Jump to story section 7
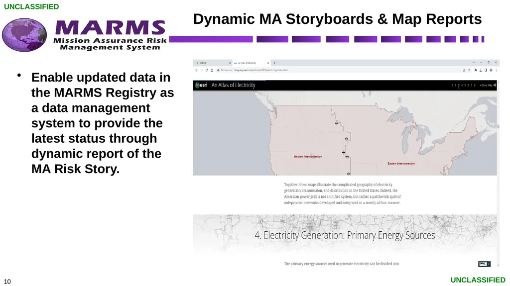Image resolution: width=510 pixels, height=286 pixels. pyautogui.click(x=472, y=85)
